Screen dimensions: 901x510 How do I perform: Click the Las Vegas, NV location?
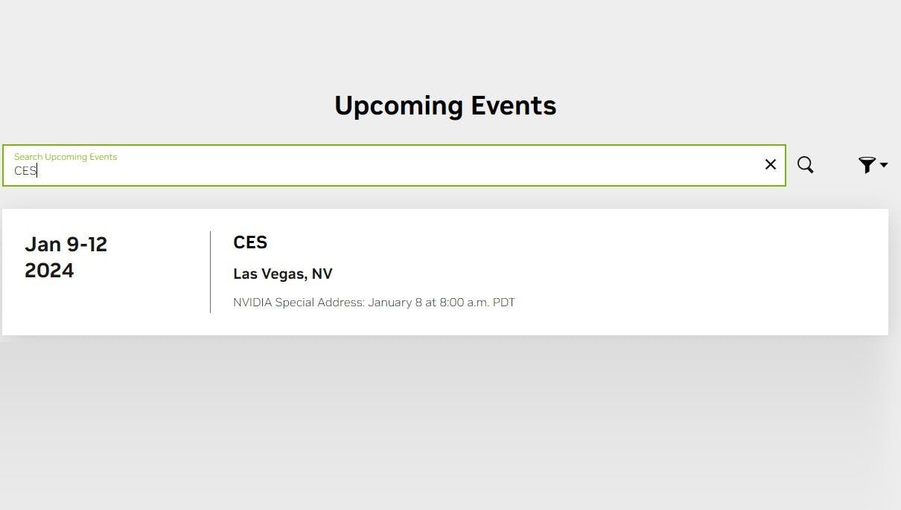click(283, 274)
